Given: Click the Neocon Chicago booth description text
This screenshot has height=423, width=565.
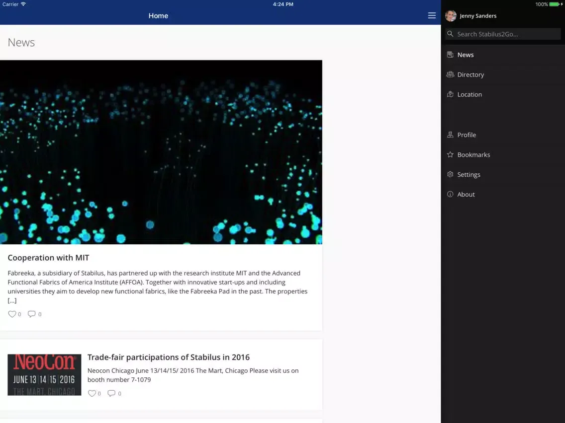Looking at the screenshot, I should pos(193,375).
